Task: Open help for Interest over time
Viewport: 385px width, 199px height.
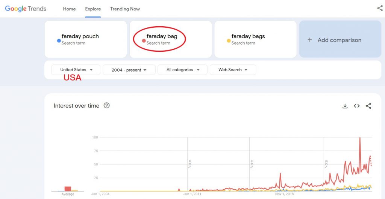Action: (x=106, y=106)
